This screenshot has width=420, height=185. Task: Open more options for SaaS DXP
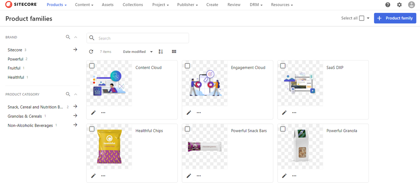pos(294,112)
